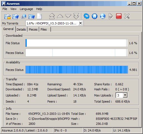Click the Total Size value 699.9 MB
Viewport: 143px width, 134px height.
tap(102, 114)
